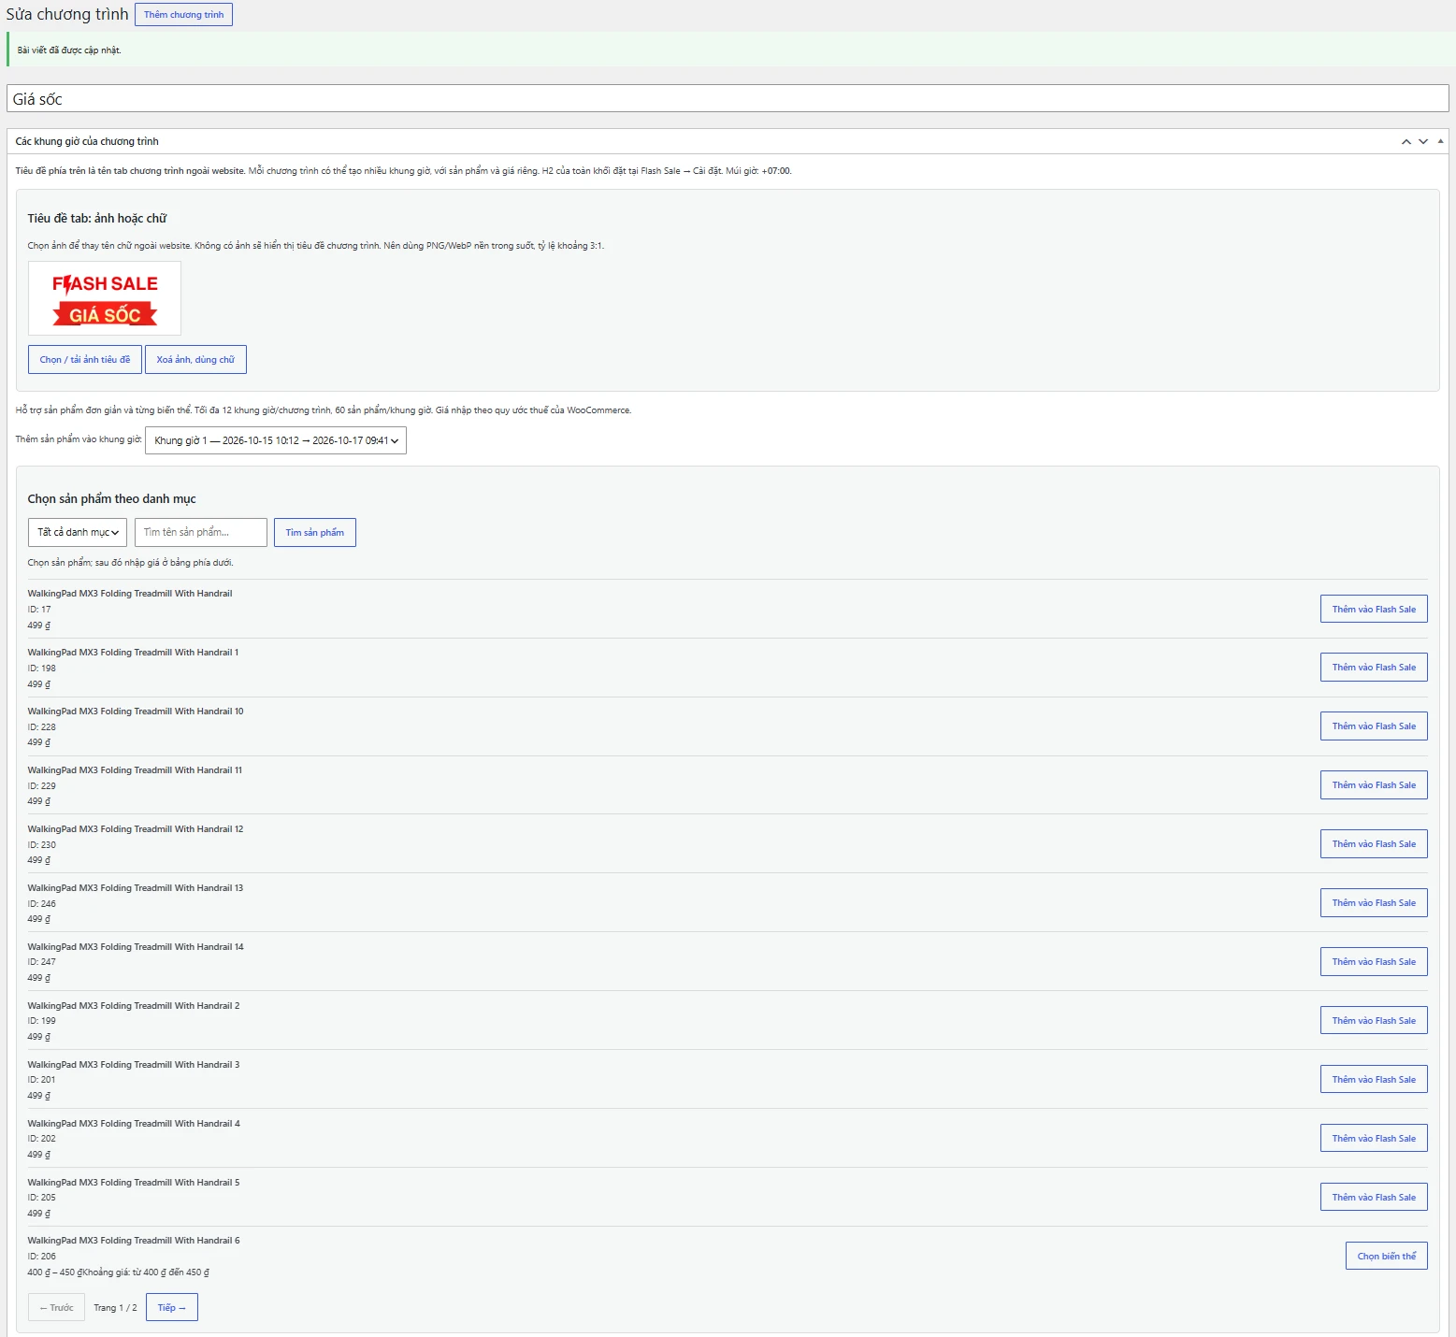The height and width of the screenshot is (1337, 1456).
Task: Click the 'Tìm sản phẩm' button
Action: [315, 533]
